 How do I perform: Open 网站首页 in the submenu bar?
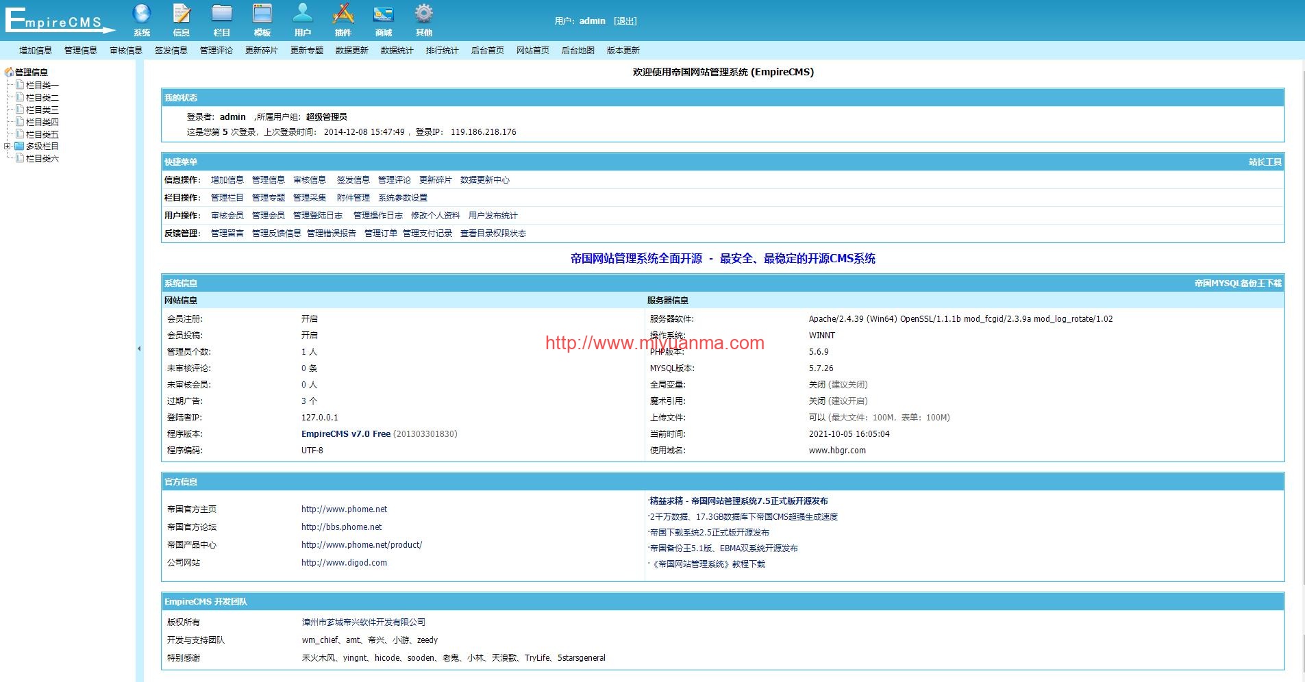533,51
